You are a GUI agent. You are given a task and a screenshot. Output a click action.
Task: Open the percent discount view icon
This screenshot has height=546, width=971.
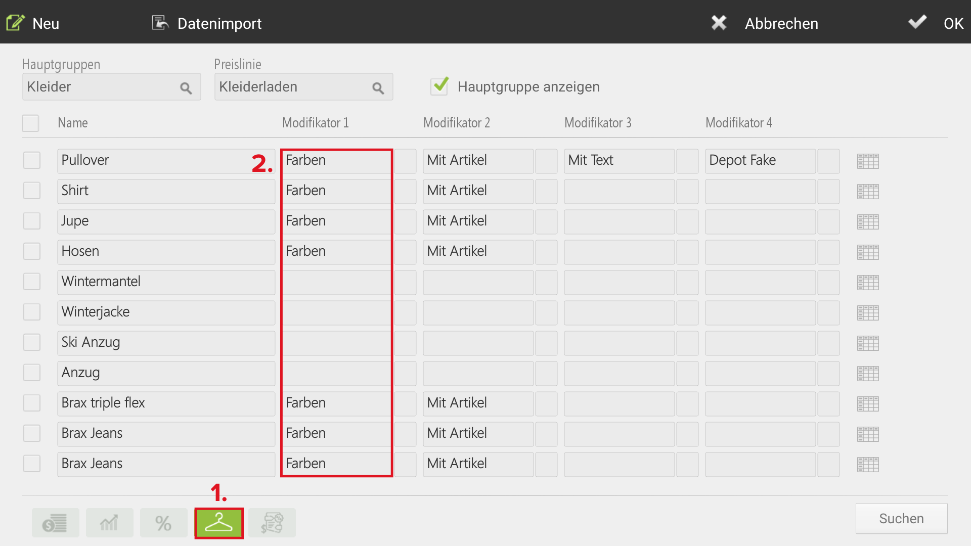pyautogui.click(x=163, y=523)
